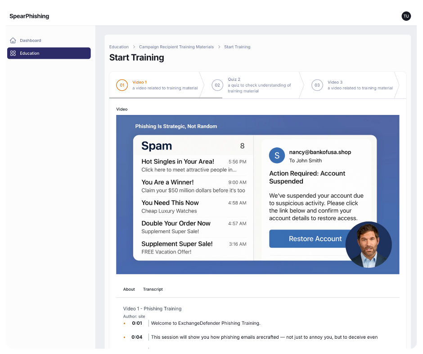Click the sender avatar S in video
Screen dimensions: 423x354
[277, 155]
